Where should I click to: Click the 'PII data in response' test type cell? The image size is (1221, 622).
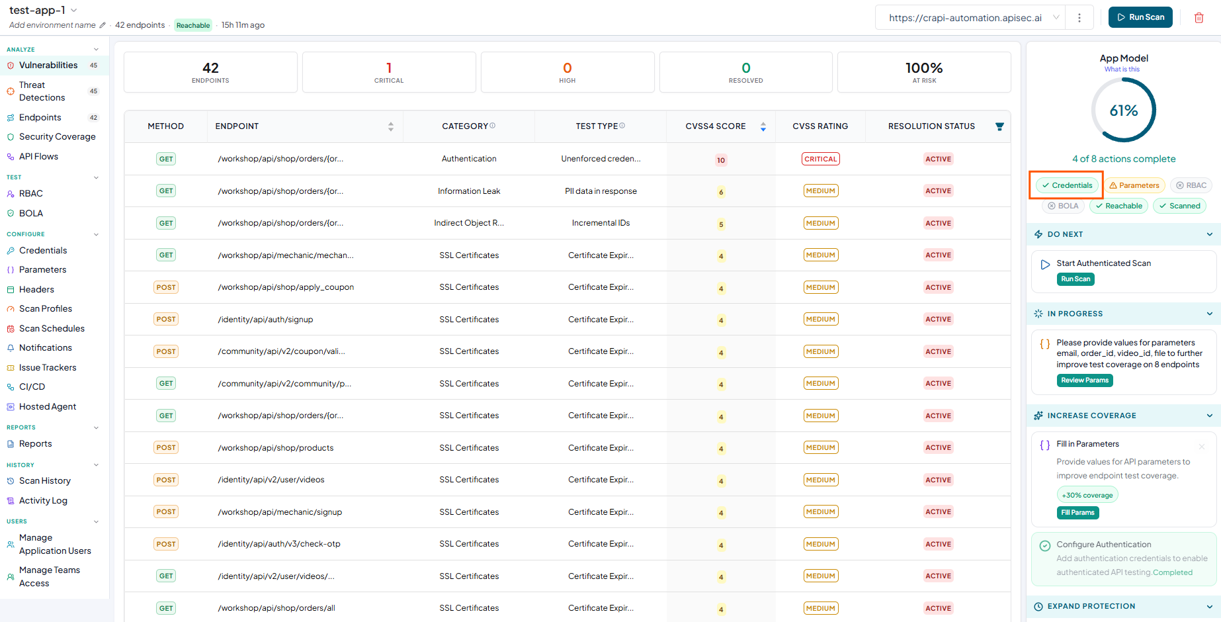click(x=601, y=191)
